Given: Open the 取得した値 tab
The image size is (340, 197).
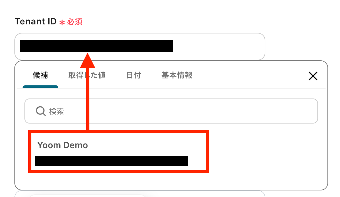Looking at the screenshot, I should tap(87, 75).
